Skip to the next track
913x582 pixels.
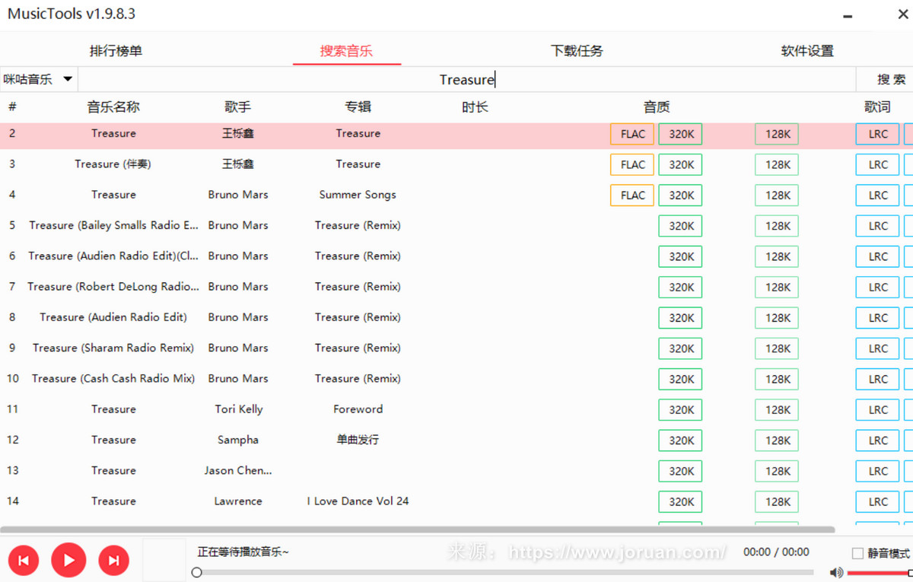click(x=113, y=561)
